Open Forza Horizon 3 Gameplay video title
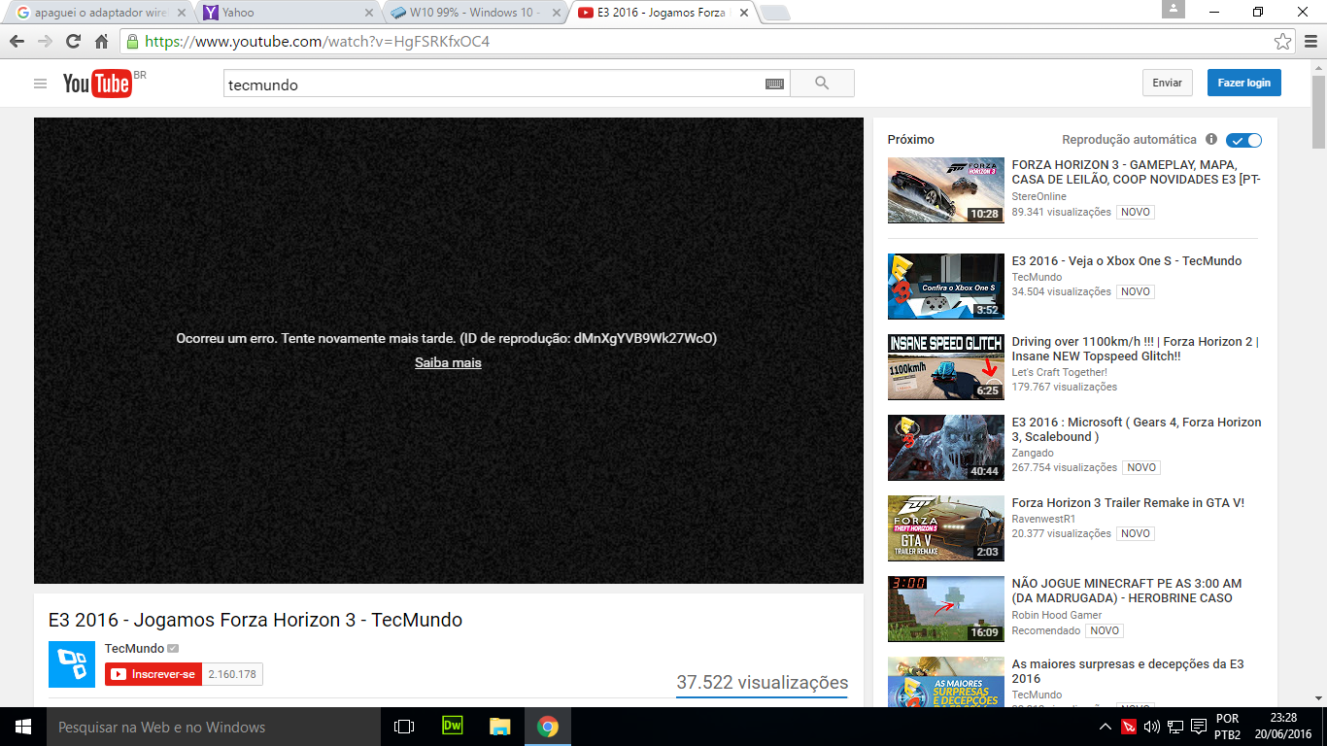The image size is (1327, 746). pos(1137,172)
